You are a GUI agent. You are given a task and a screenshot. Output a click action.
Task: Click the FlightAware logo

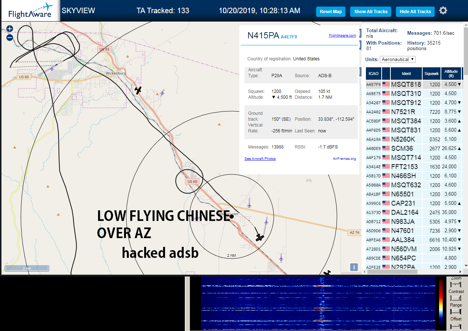[30, 11]
